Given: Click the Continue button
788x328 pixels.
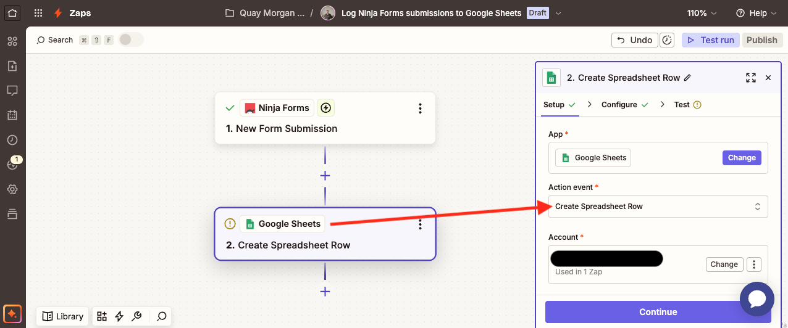Looking at the screenshot, I should pos(658,312).
